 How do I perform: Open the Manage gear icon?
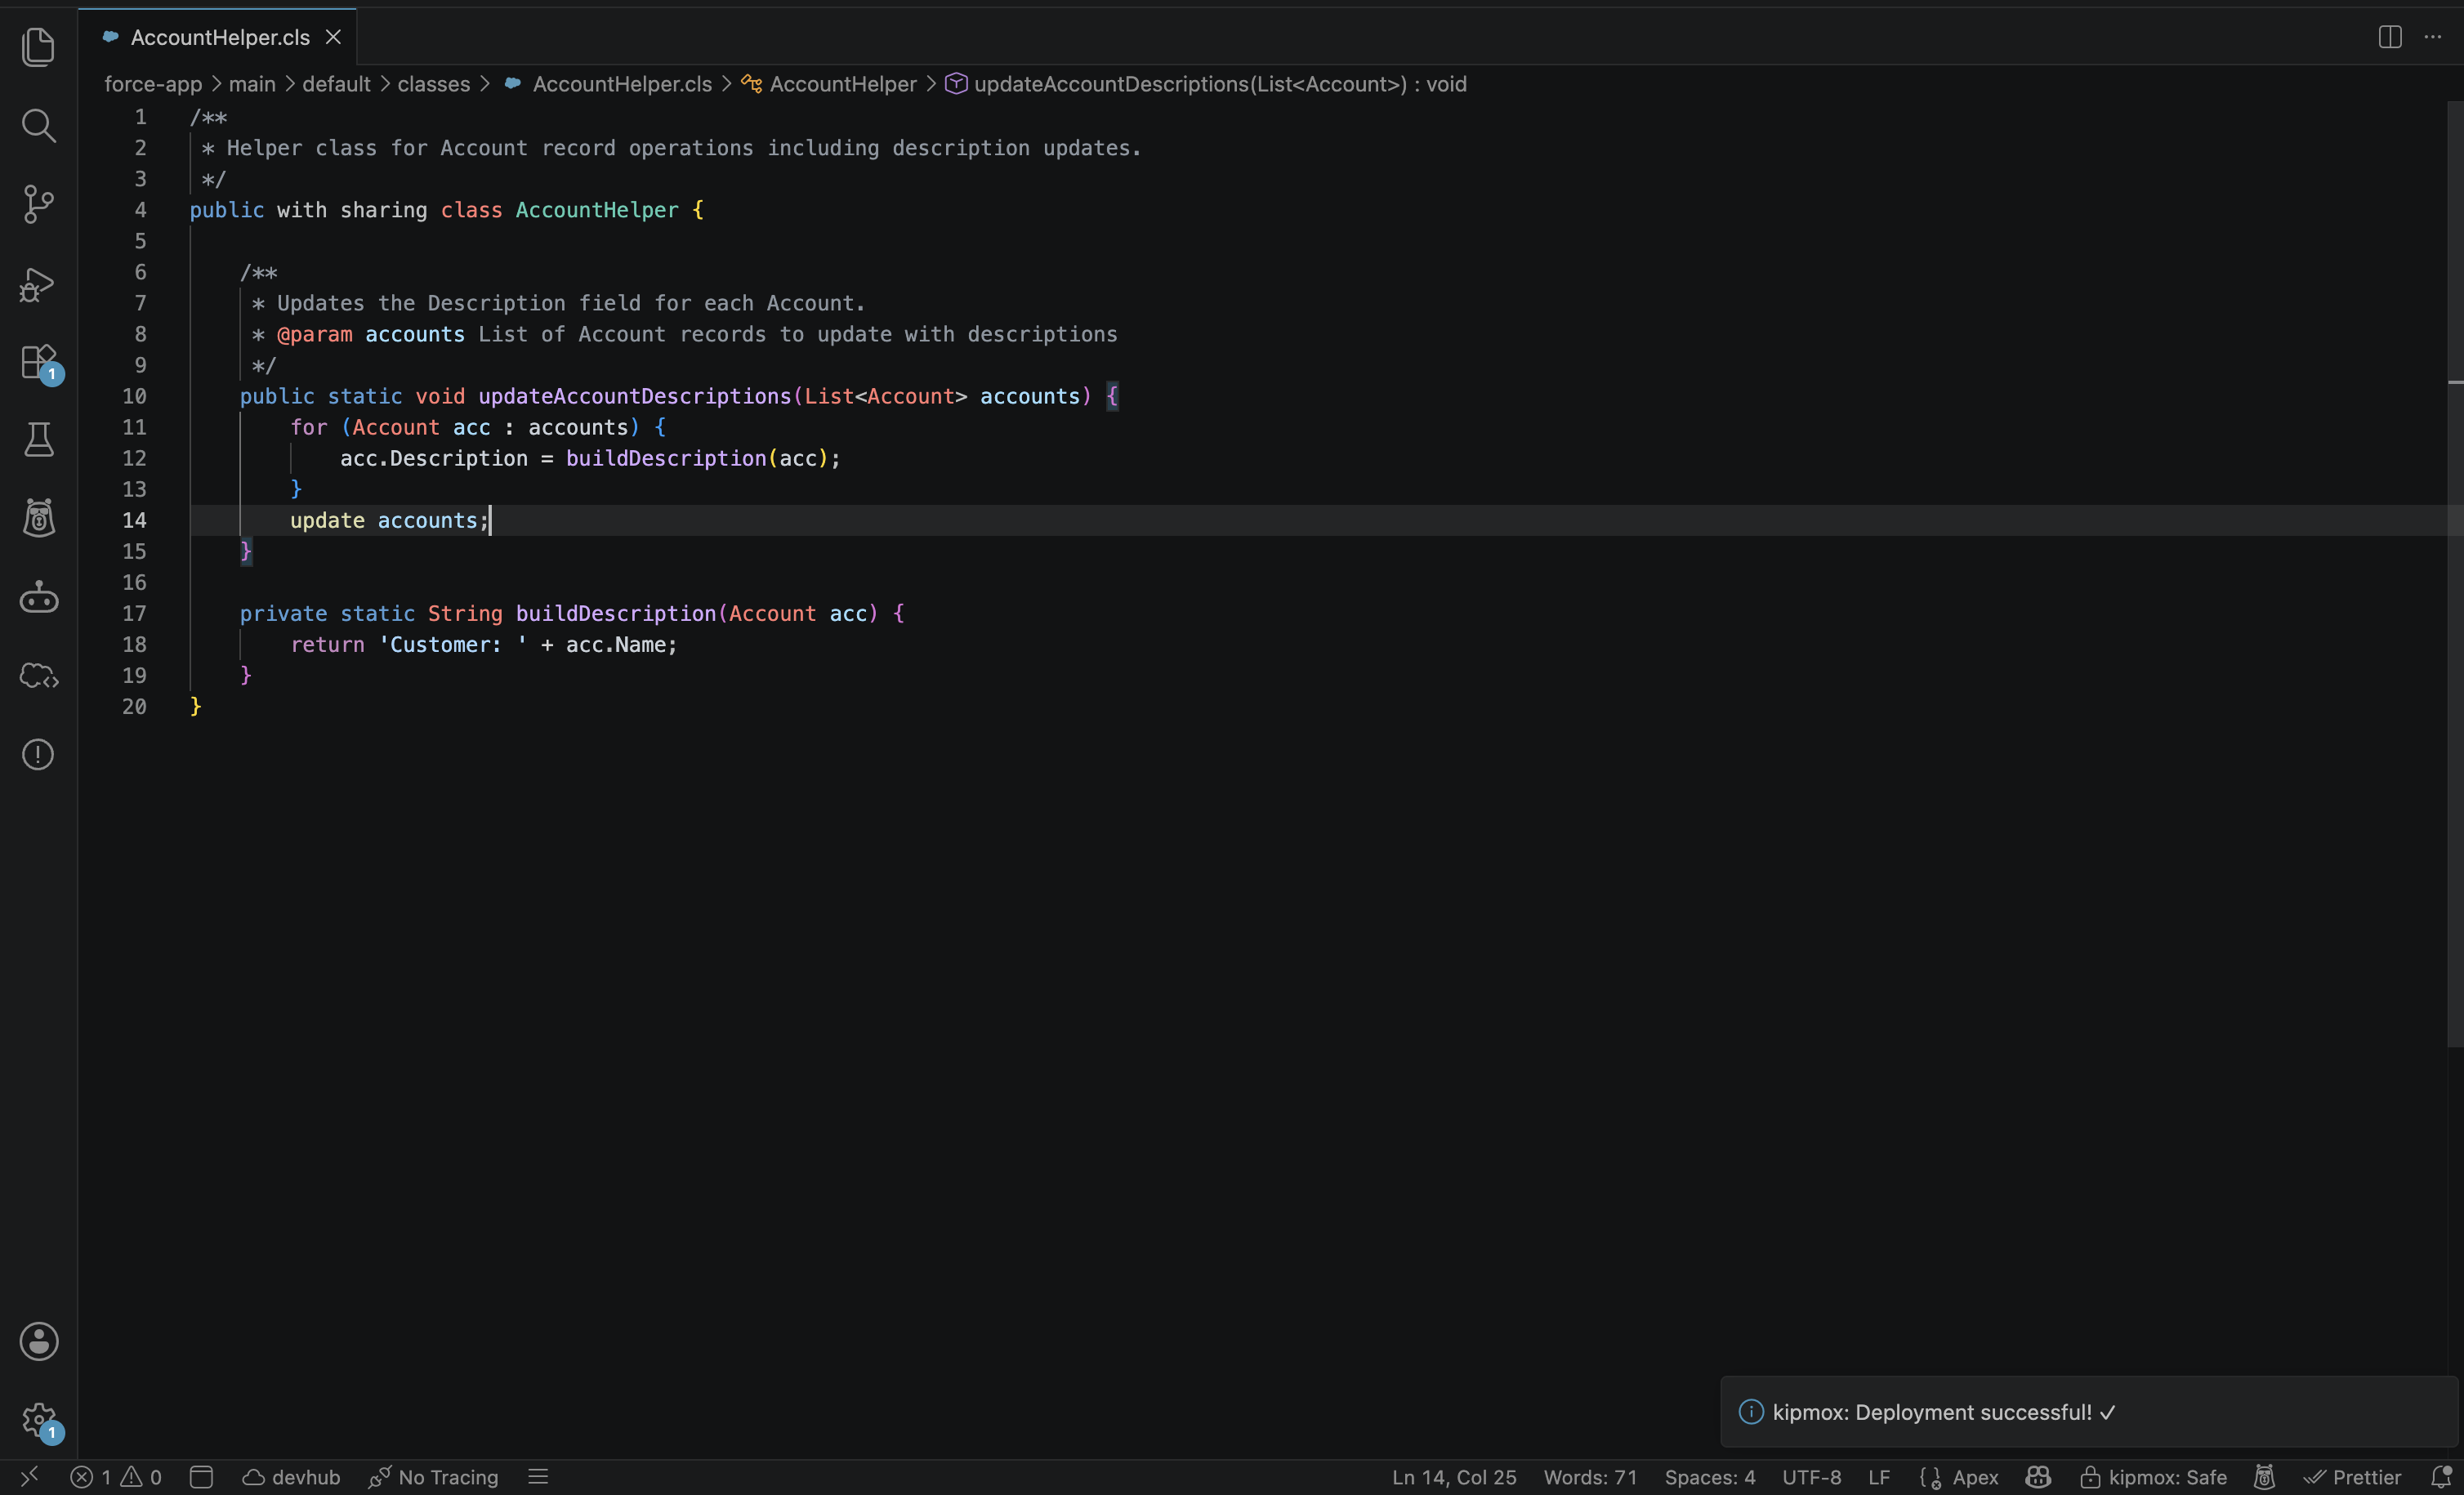point(38,1420)
